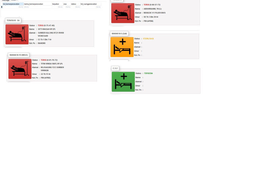The width and height of the screenshot is (257, 175).
Task: Click the occupied bed icon for TERATAI III - 5A
Action: [17, 34]
